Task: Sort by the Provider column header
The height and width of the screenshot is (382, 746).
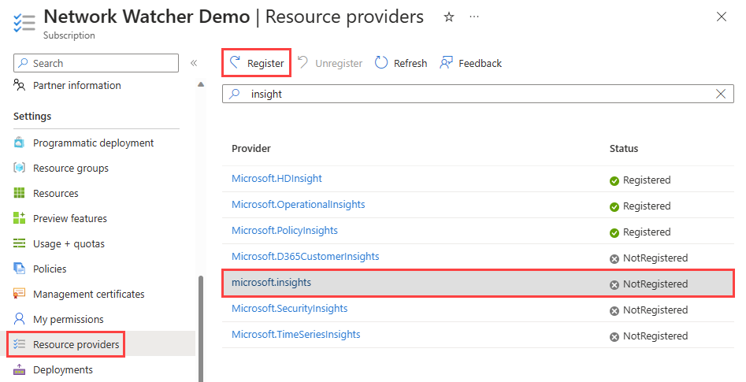Action: click(x=251, y=148)
